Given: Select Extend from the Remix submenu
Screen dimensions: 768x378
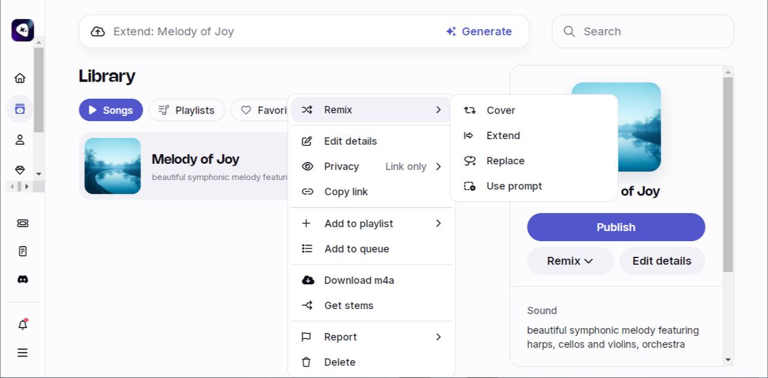Looking at the screenshot, I should pos(503,136).
